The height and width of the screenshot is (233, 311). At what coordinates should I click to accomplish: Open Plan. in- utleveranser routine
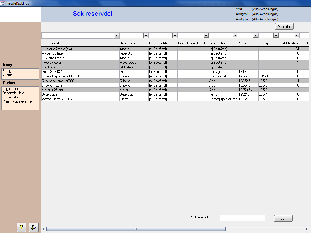[18, 101]
